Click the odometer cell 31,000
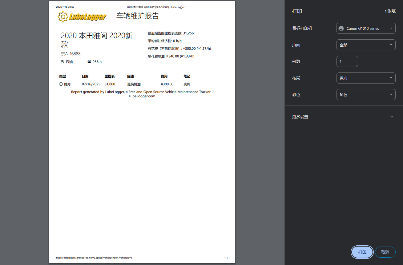 pyautogui.click(x=110, y=84)
